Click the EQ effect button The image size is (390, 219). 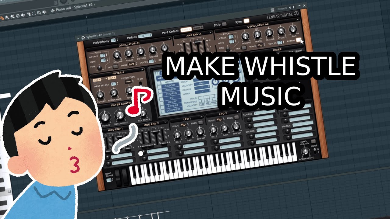[172, 98]
